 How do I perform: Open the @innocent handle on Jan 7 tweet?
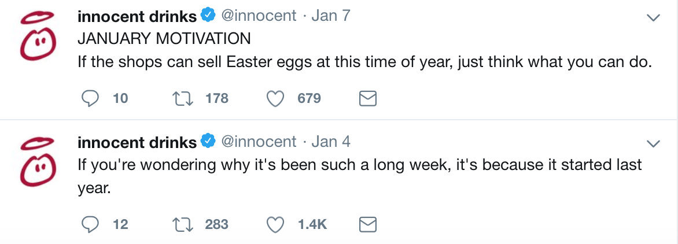[x=259, y=16]
